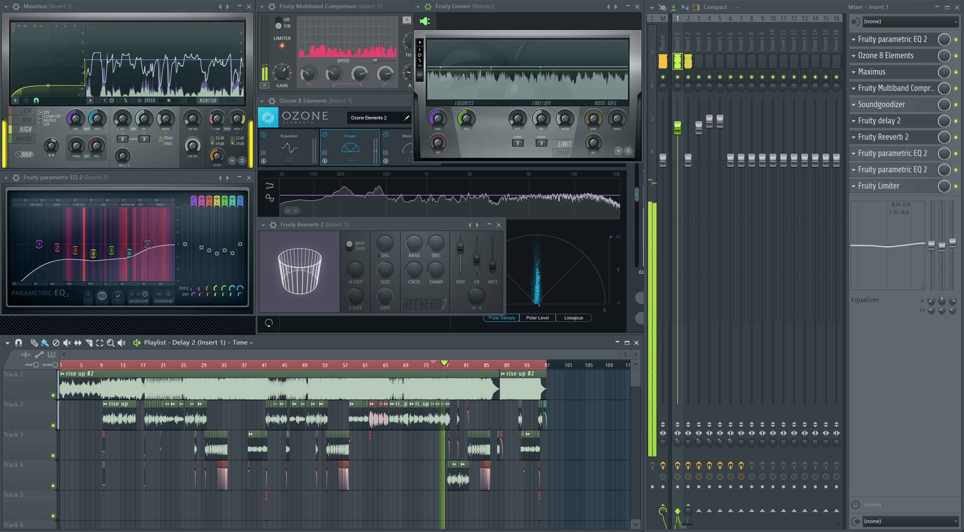Select the playlist Paint brush tool
Image resolution: width=964 pixels, height=532 pixels.
pyautogui.click(x=45, y=343)
